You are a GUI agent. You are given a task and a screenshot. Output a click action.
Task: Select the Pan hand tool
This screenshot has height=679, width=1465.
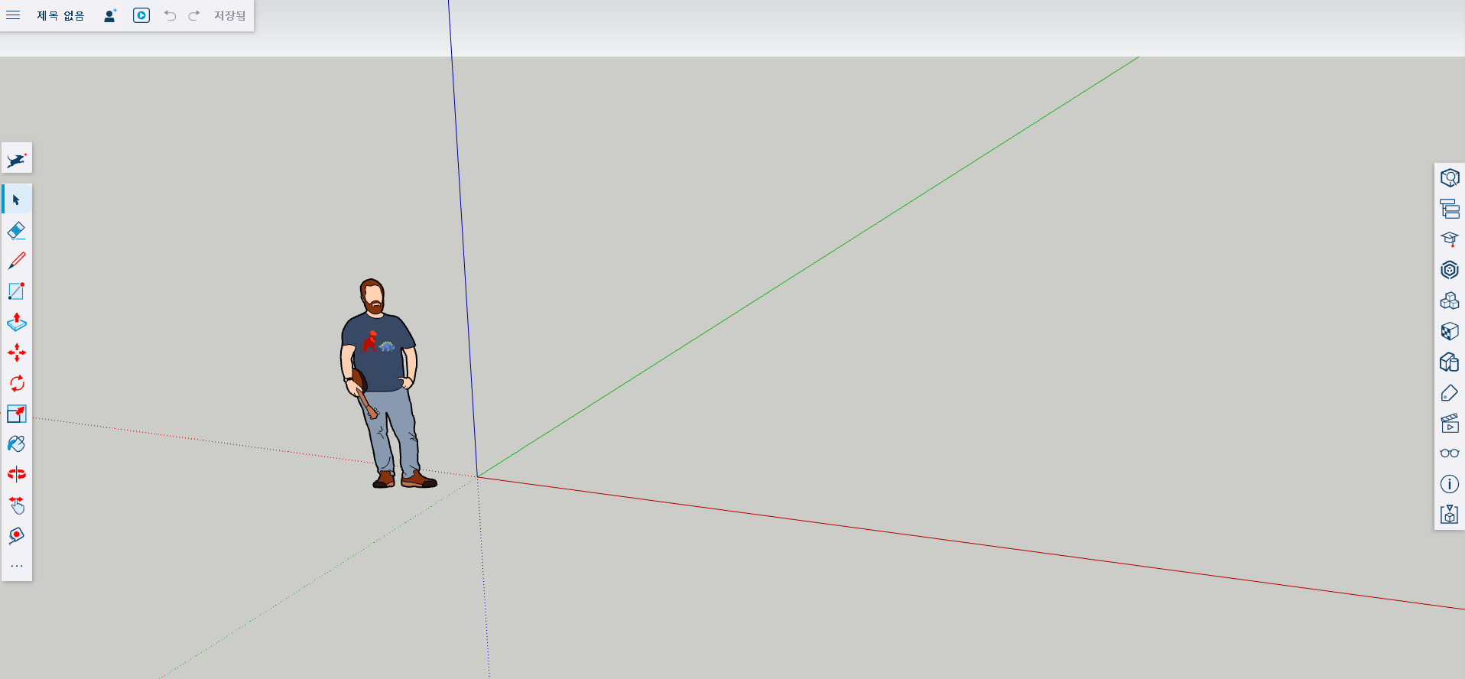point(17,505)
